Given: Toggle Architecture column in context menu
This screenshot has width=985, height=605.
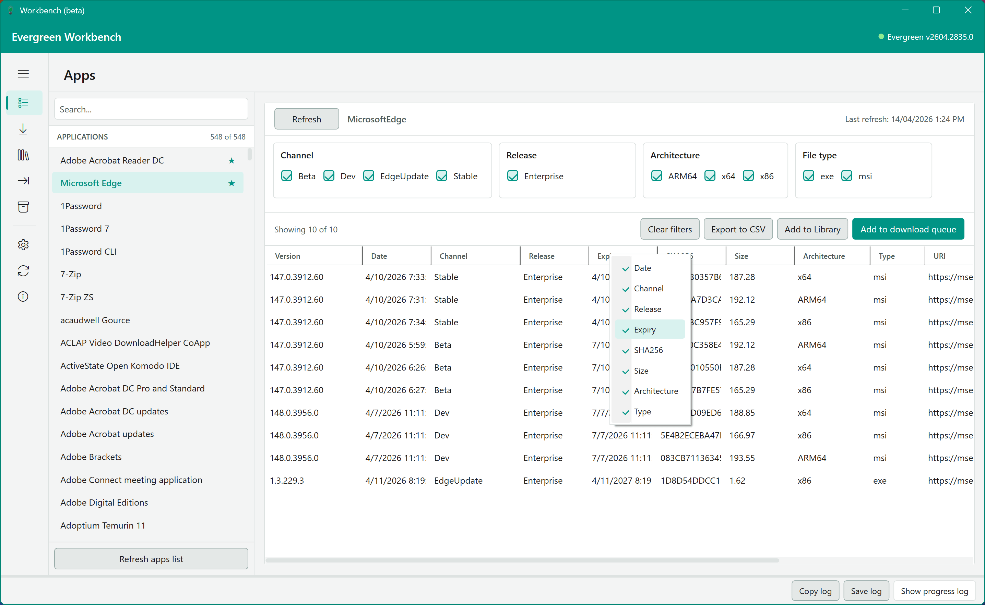Looking at the screenshot, I should (650, 391).
